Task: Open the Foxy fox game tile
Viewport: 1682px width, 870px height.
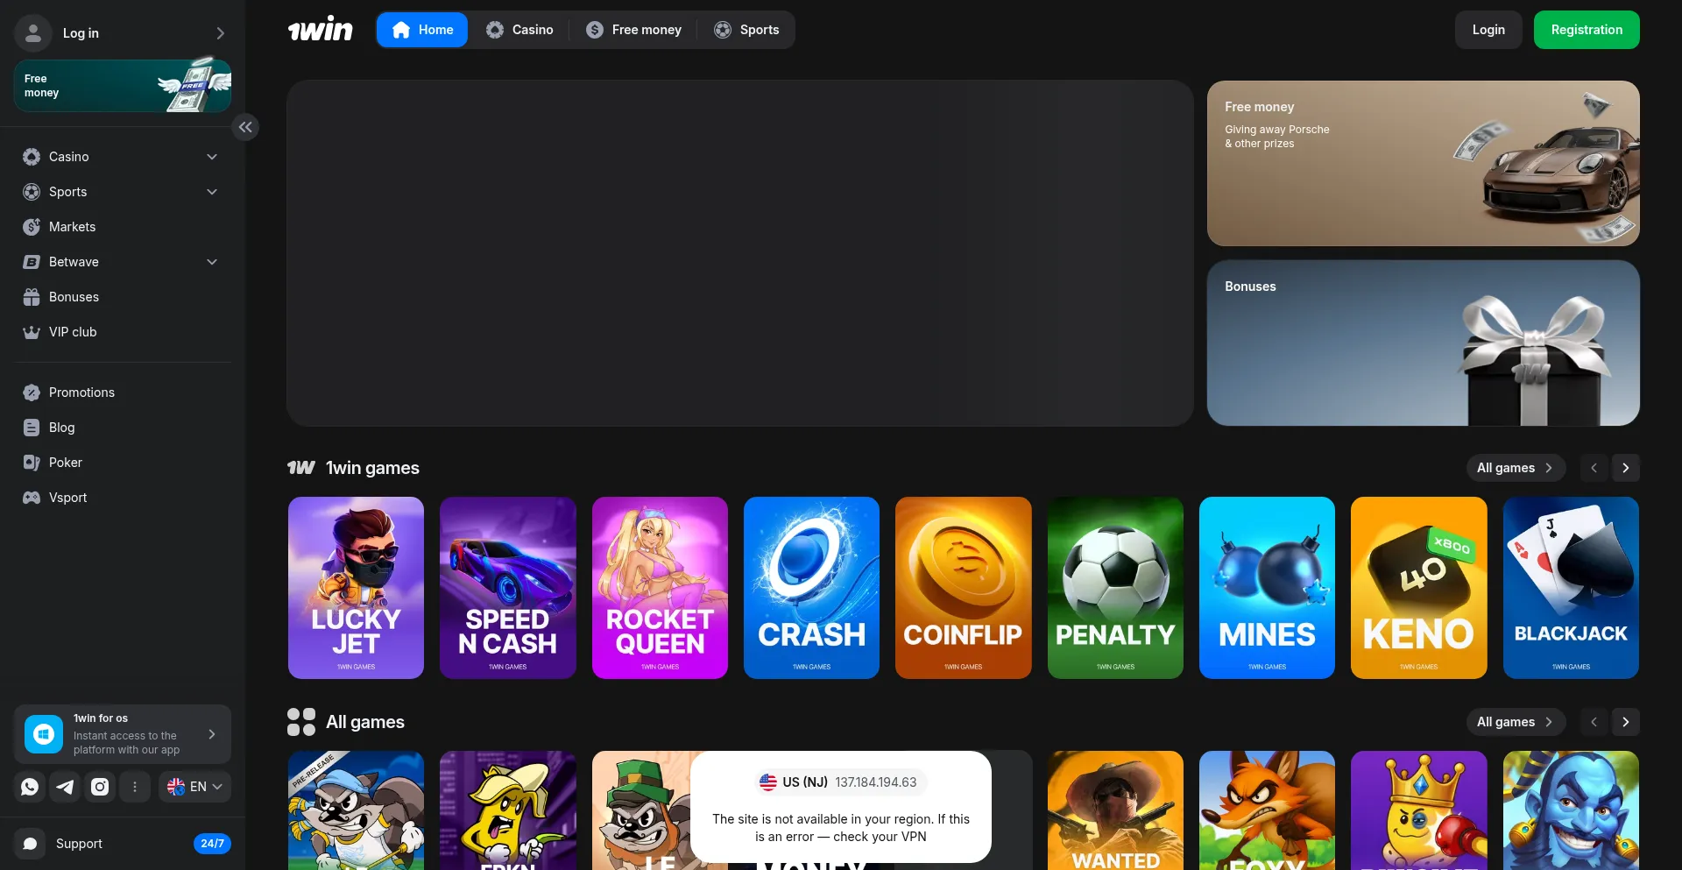Action: (x=1267, y=810)
